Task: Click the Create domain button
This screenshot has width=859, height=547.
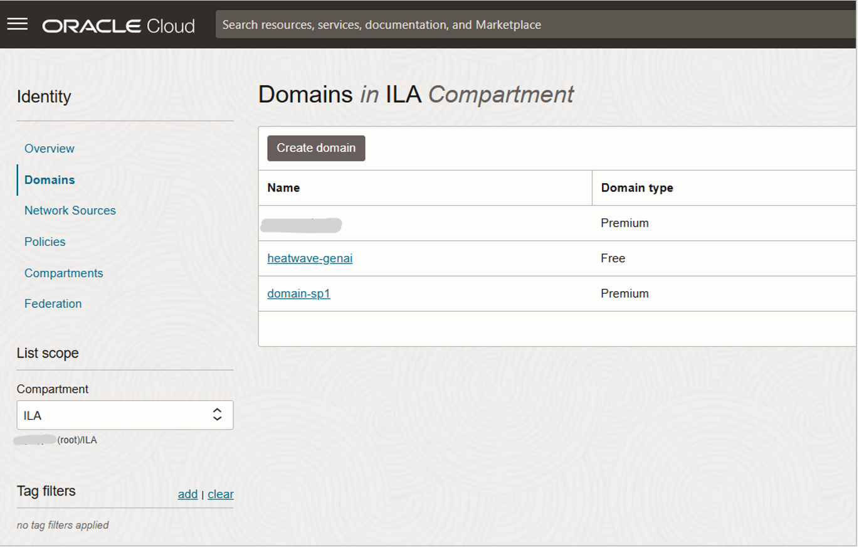Action: coord(315,148)
